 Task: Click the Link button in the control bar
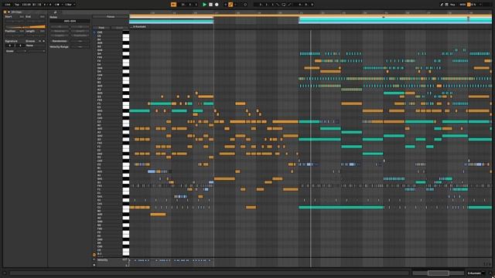click(8, 5)
